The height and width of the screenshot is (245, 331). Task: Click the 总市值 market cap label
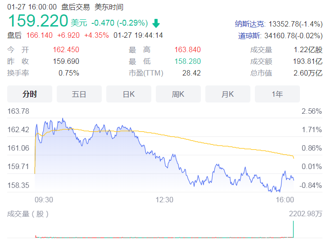point(261,73)
